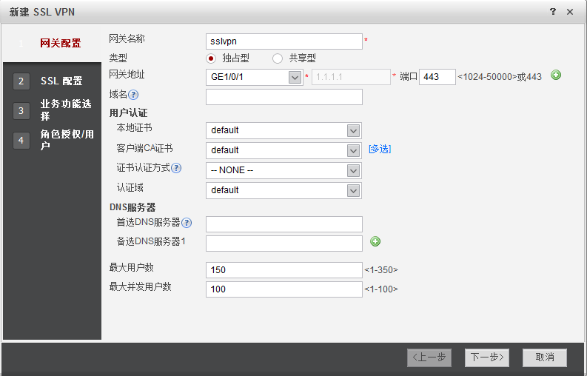Image resolution: width=587 pixels, height=376 pixels.
Task: Click the 最大并发用户数 field with 100
Action: [x=284, y=289]
